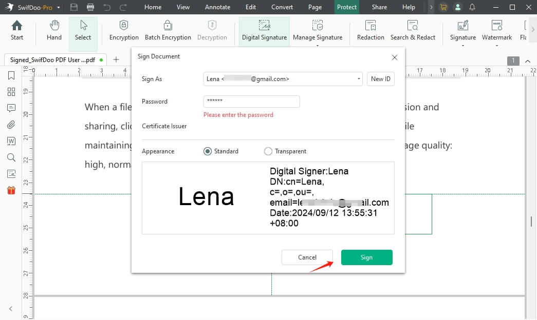Click the Redaction tool icon
The width and height of the screenshot is (537, 320).
pos(371,31)
